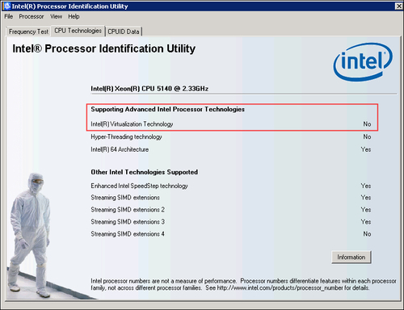Click the Yes value for SpeedStep technology
404x310 pixels.
click(x=366, y=186)
